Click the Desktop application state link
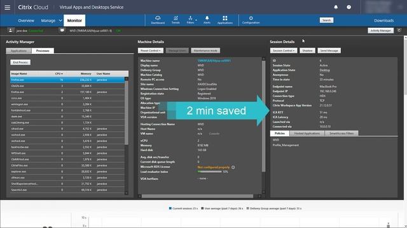 tap(324, 70)
